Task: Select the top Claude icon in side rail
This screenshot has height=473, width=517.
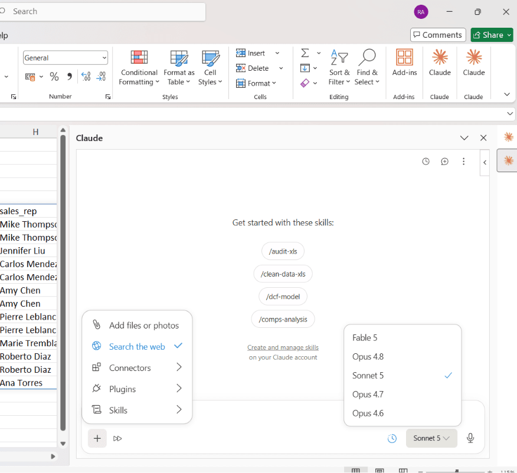Action: (x=508, y=137)
